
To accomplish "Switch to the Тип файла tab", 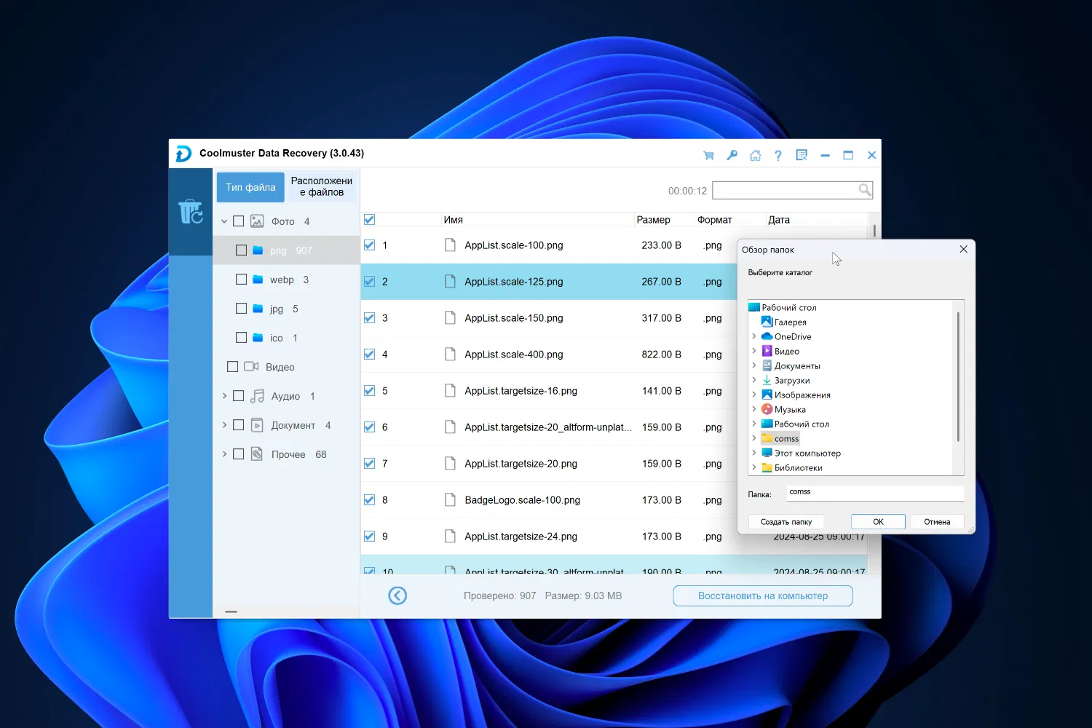I will pyautogui.click(x=250, y=187).
